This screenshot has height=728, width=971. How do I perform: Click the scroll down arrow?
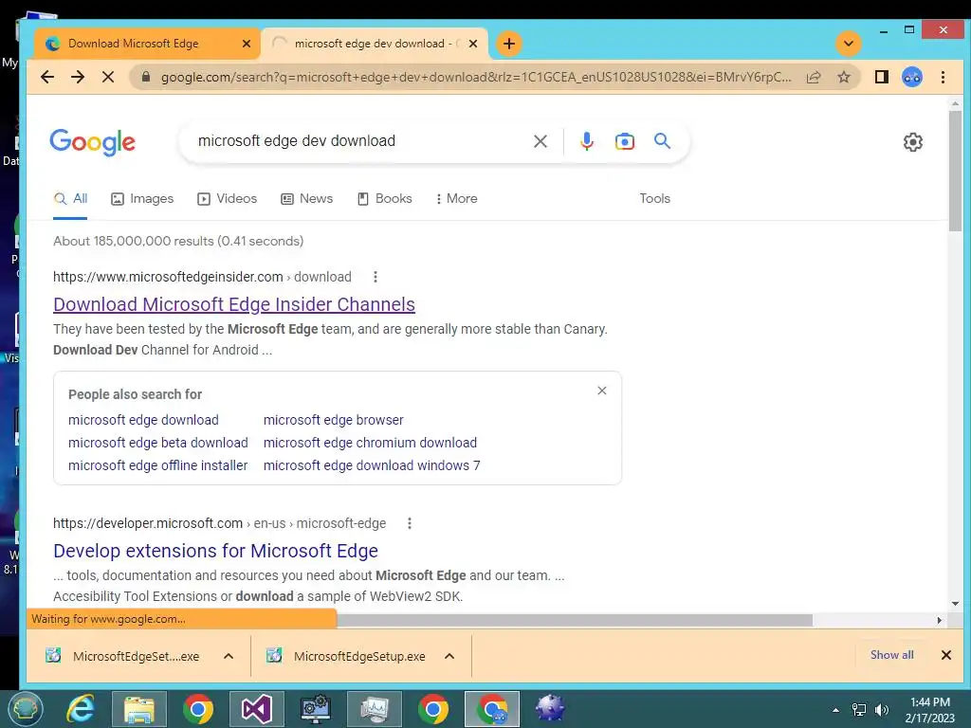(955, 604)
